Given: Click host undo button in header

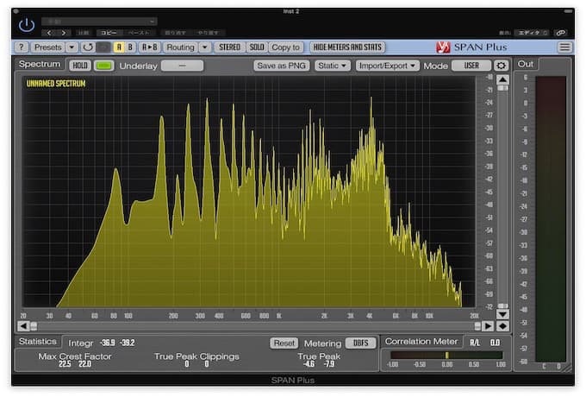Looking at the screenshot, I should [x=176, y=33].
